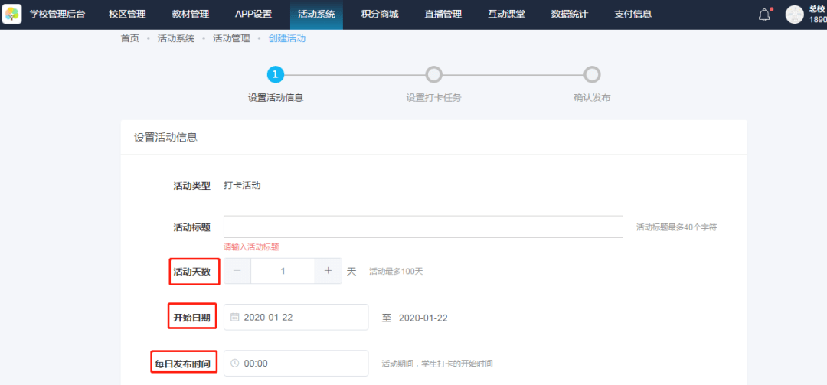This screenshot has height=385, width=827.
Task: Click the 设置打卡任务 step circle
Action: (x=433, y=75)
